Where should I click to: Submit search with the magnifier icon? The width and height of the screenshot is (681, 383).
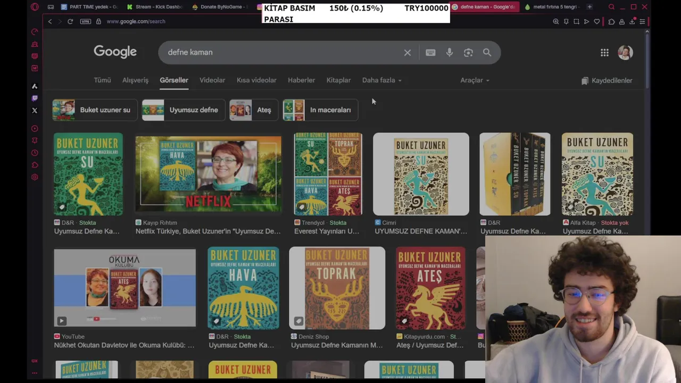[487, 52]
